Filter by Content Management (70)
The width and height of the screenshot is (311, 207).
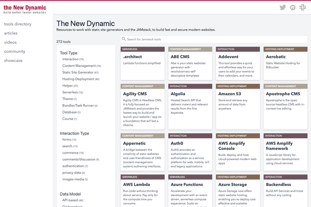[x=82, y=66]
